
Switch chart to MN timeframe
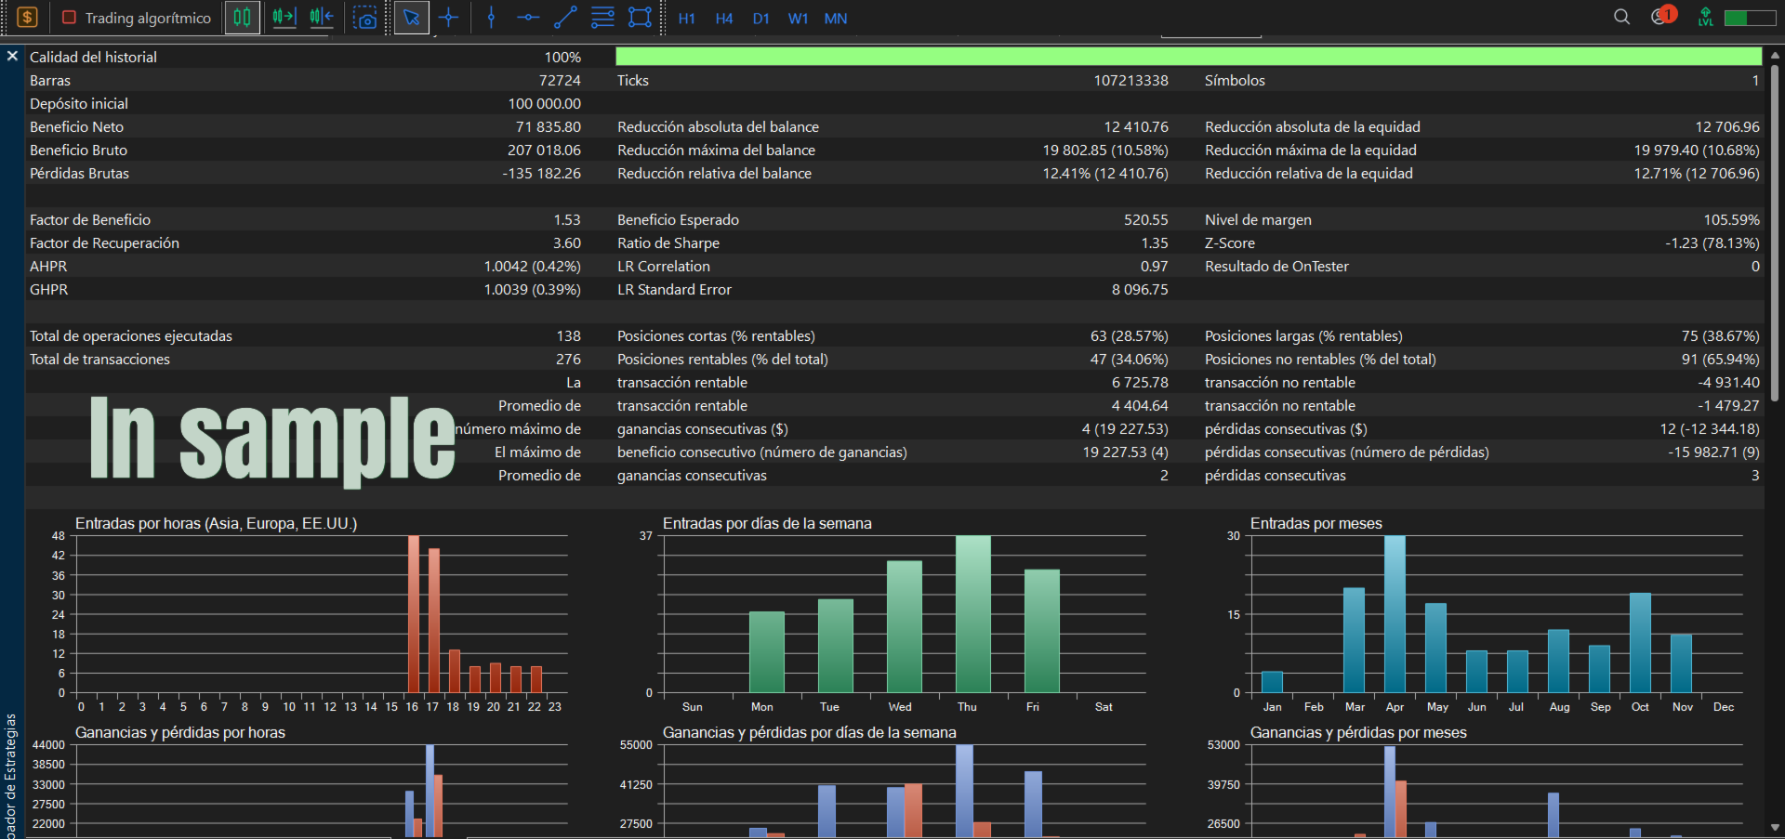[835, 19]
